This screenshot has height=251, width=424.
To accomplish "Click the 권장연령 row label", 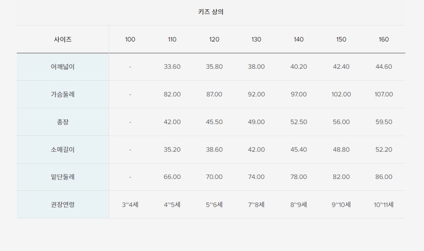I will point(63,204).
